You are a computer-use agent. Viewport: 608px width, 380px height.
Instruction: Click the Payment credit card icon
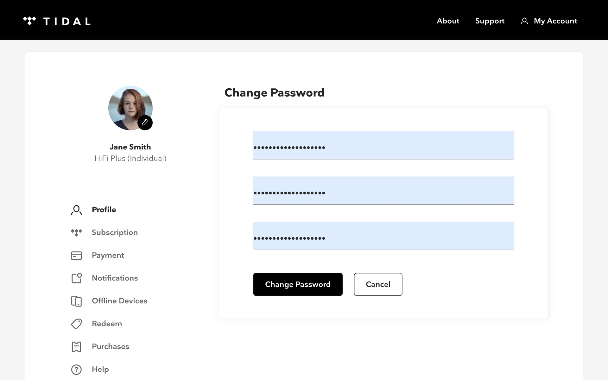click(x=76, y=256)
